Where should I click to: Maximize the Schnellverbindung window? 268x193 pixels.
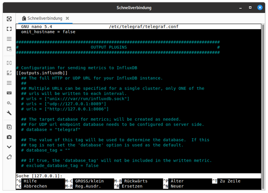click(x=250, y=8)
